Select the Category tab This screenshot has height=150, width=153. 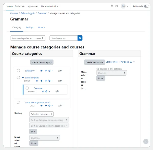click(x=17, y=28)
